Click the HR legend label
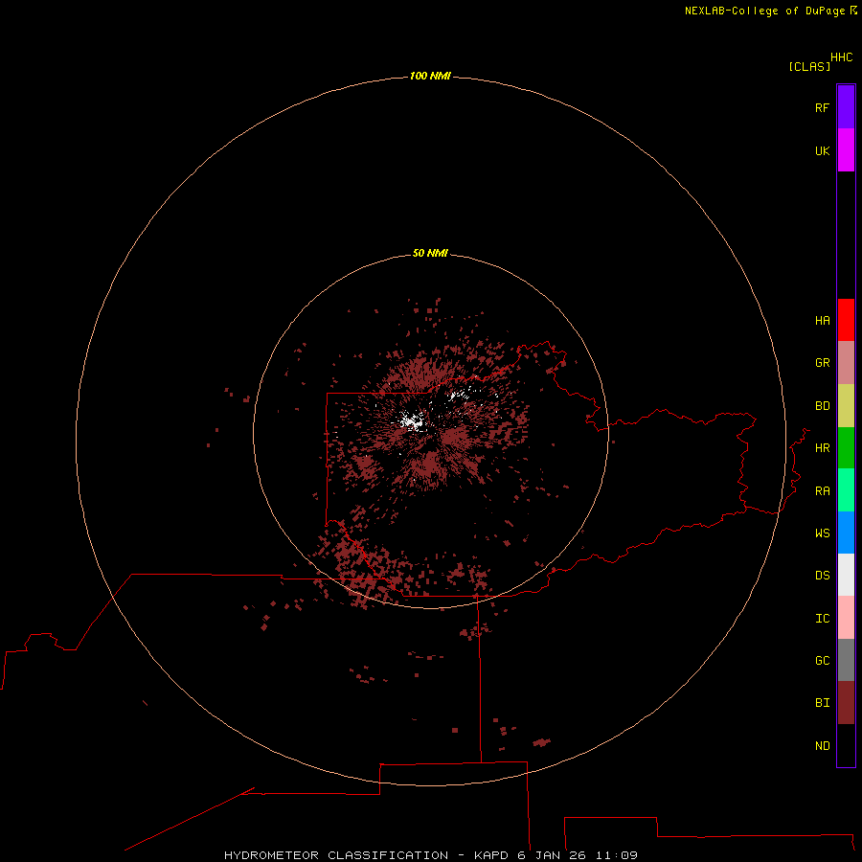The width and height of the screenshot is (862, 862). [x=823, y=448]
